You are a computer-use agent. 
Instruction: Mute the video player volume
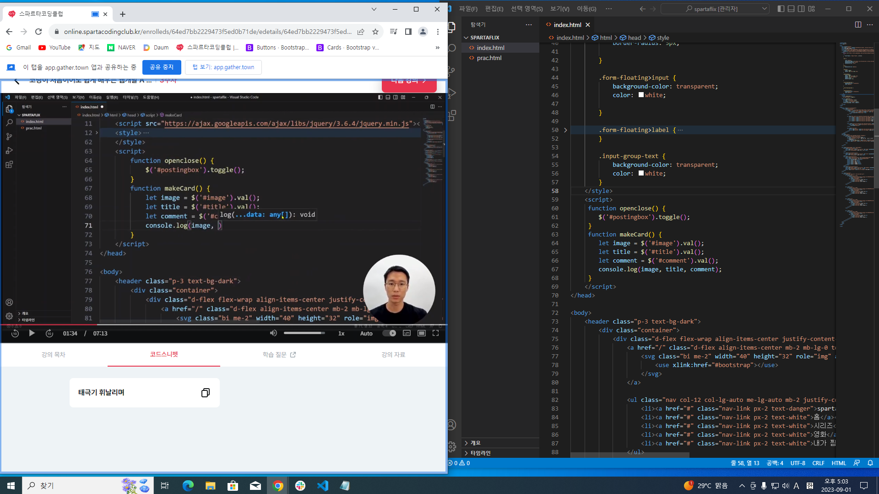click(273, 333)
